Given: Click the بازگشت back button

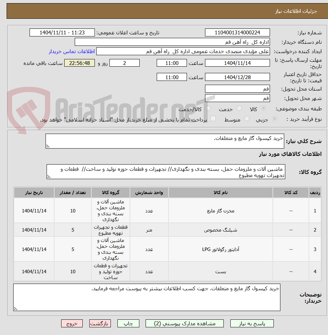Looking at the screenshot, I should click(100, 324).
